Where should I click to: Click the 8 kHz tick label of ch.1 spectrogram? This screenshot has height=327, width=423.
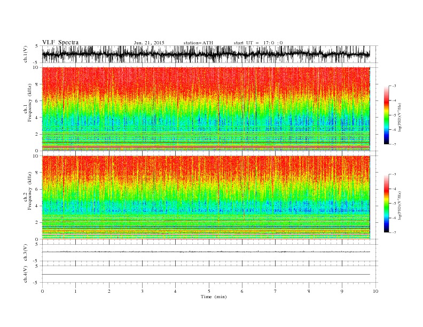point(37,84)
